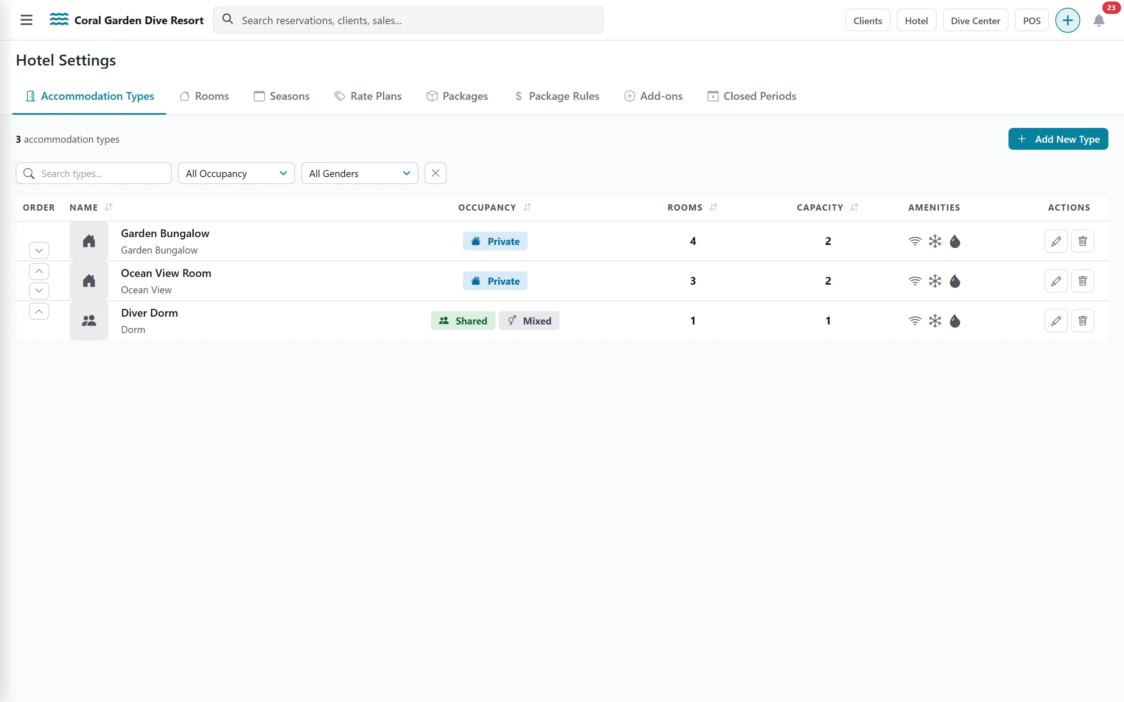Open the Add-ons tab
This screenshot has height=702, width=1124.
click(x=653, y=96)
